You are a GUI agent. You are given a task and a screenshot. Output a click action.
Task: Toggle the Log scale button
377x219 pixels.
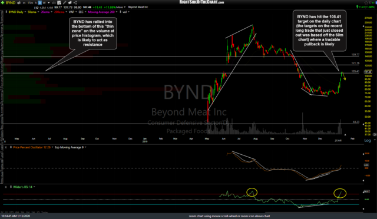(x=368, y=140)
